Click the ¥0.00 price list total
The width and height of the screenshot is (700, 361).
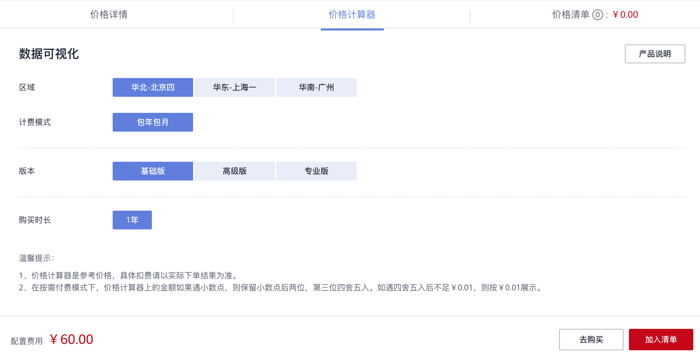625,15
